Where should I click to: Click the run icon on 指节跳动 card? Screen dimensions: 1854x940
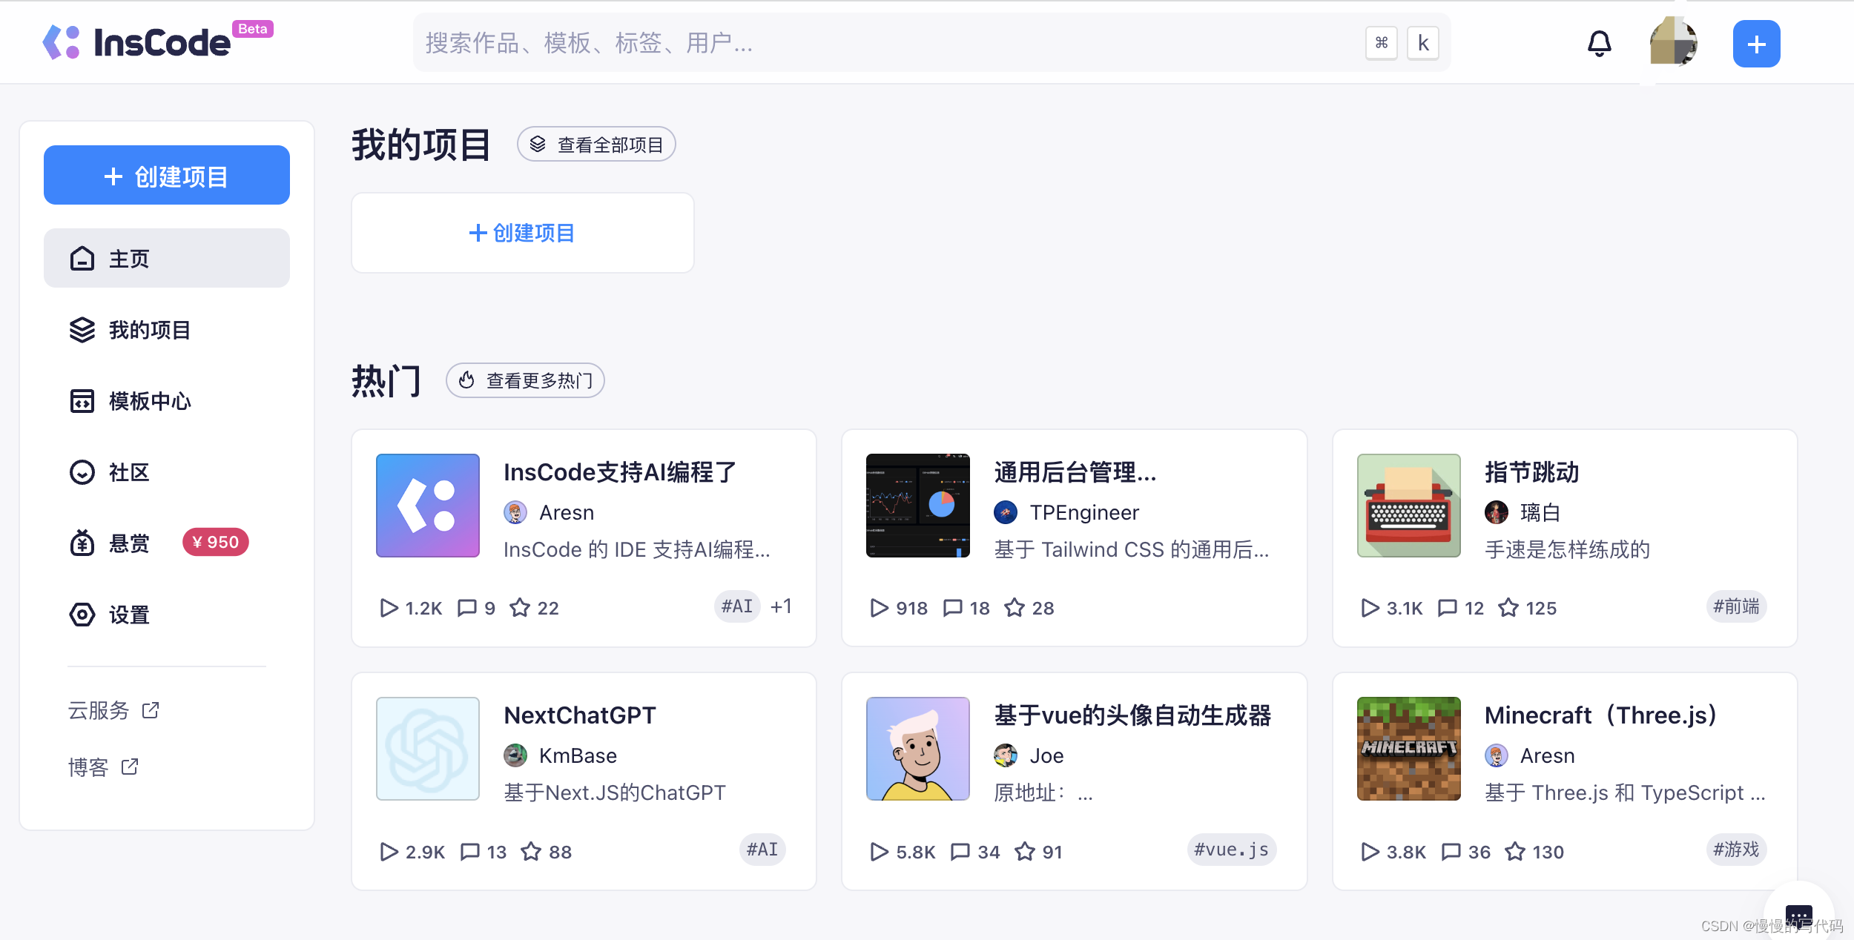pyautogui.click(x=1370, y=608)
